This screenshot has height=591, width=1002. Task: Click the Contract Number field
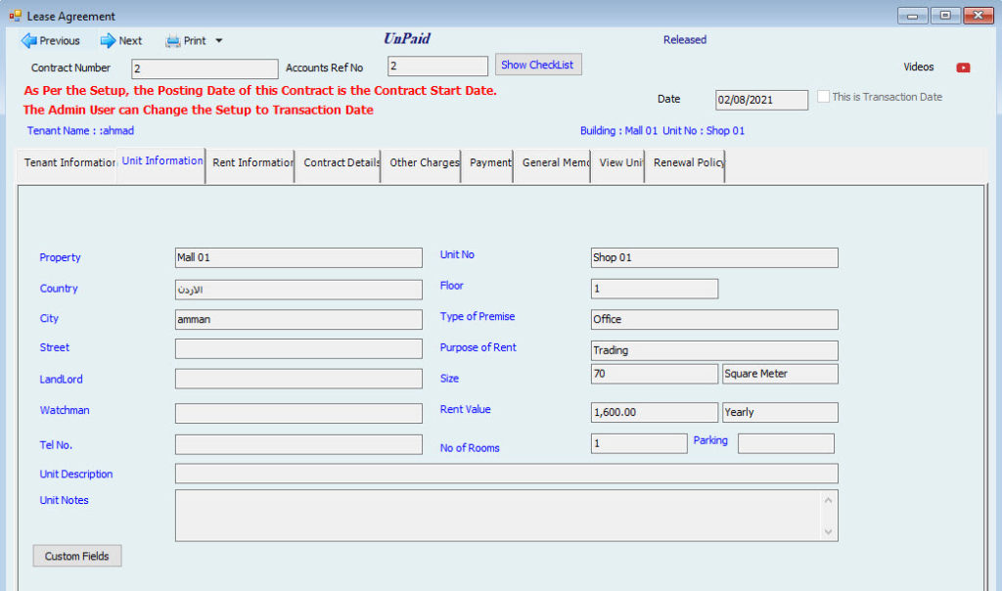click(205, 68)
